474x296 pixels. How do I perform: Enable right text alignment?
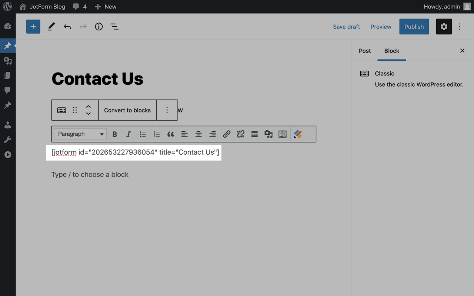(x=212, y=134)
